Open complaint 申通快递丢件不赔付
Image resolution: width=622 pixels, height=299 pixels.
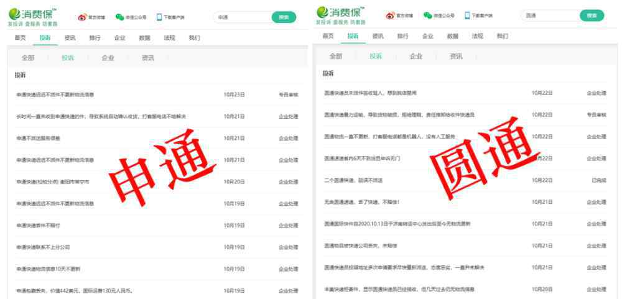pos(38,226)
